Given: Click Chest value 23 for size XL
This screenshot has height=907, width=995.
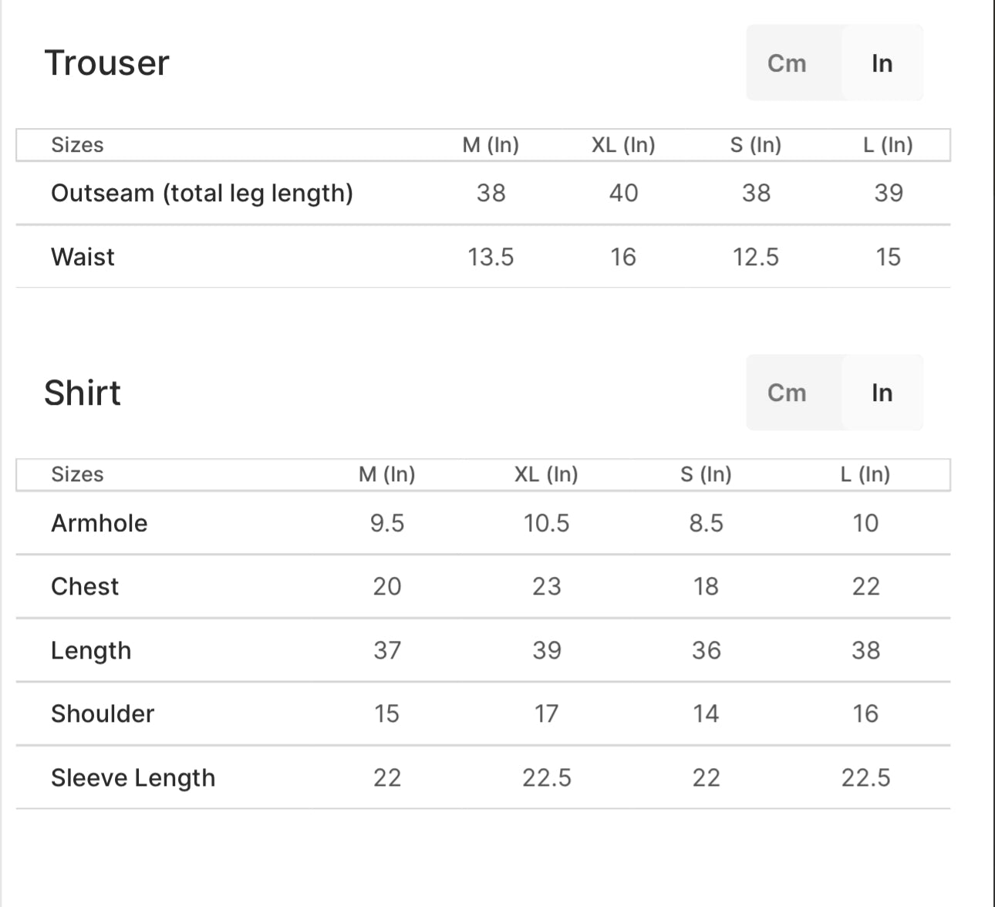Looking at the screenshot, I should 546,586.
